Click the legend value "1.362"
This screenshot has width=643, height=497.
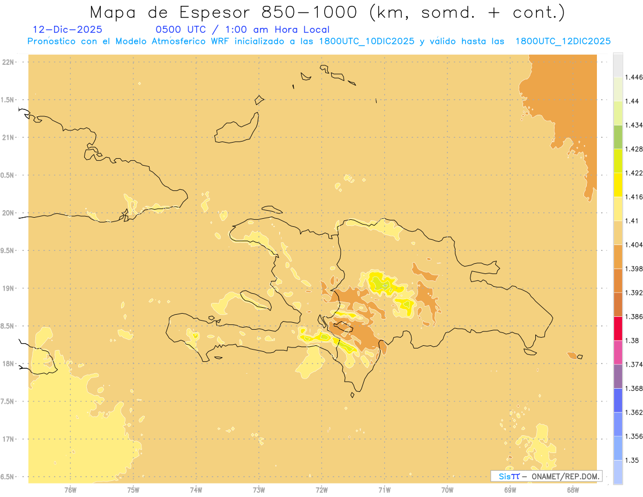[x=634, y=412]
